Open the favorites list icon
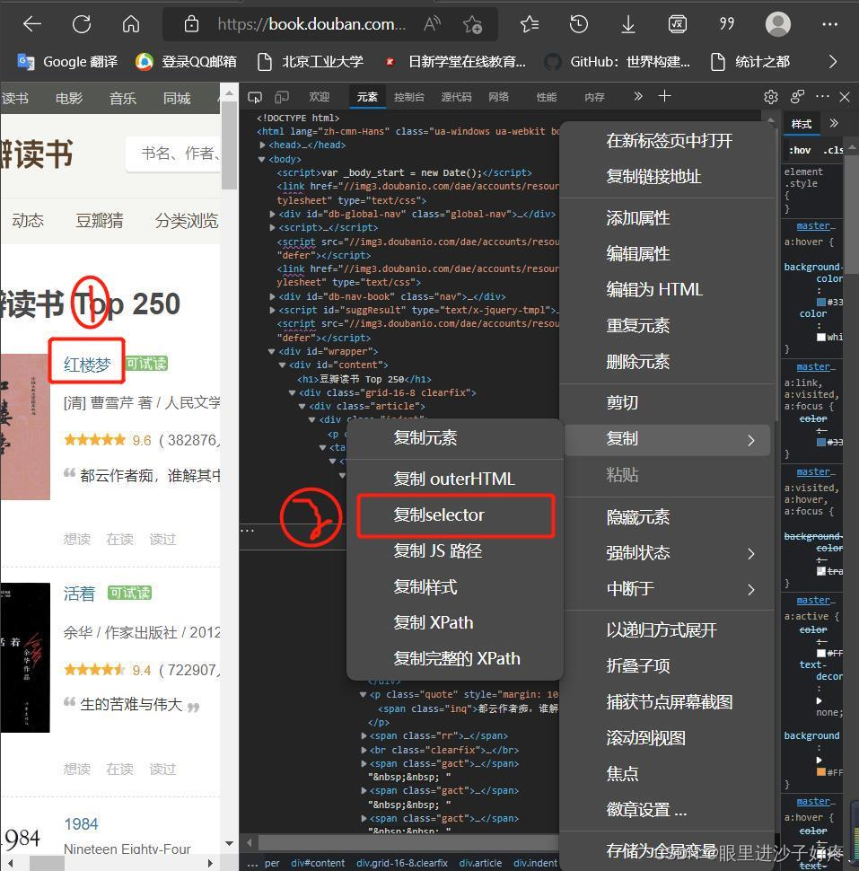 pyautogui.click(x=530, y=24)
